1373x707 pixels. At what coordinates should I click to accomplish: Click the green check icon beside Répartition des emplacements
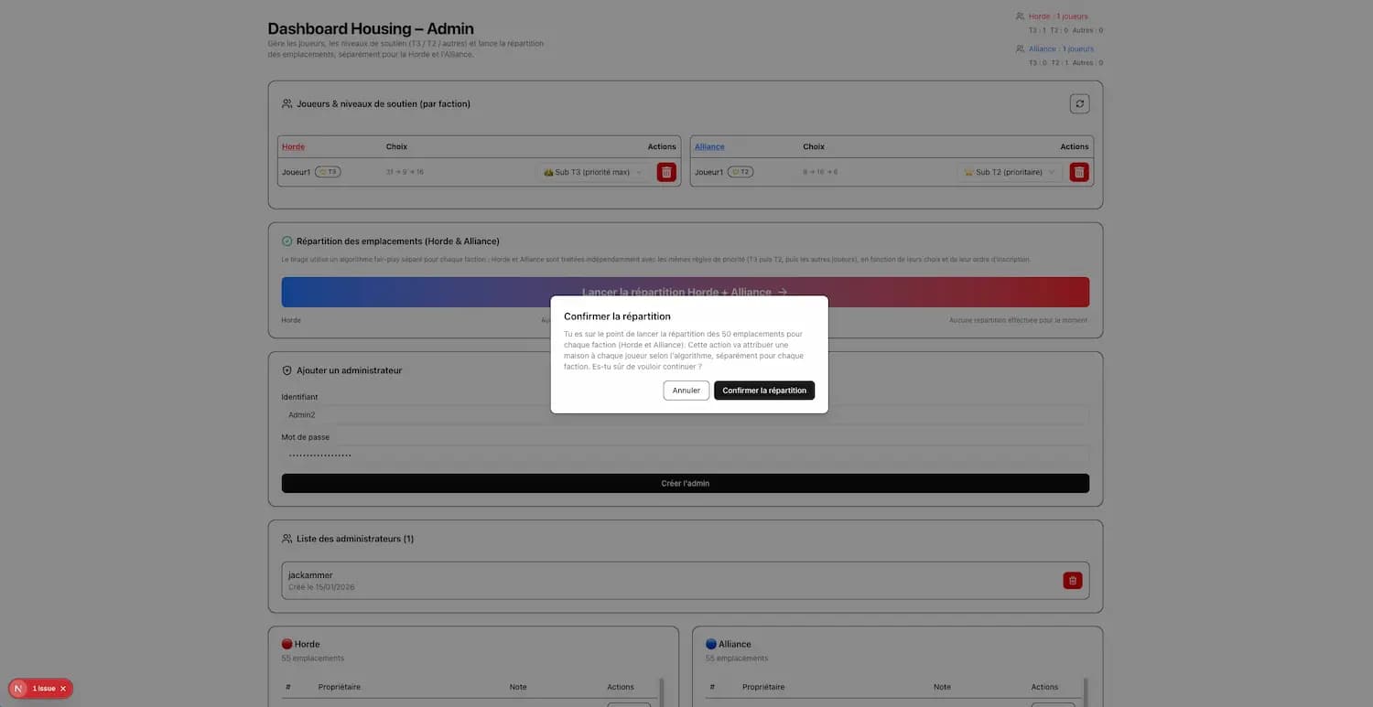tap(286, 241)
